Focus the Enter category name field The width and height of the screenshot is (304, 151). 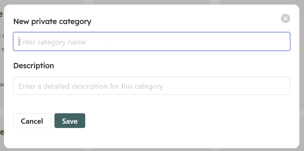point(152,41)
